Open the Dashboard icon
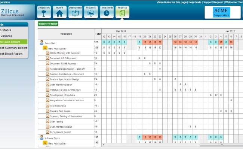The width and height of the screenshot is (243, 149). 75,12
